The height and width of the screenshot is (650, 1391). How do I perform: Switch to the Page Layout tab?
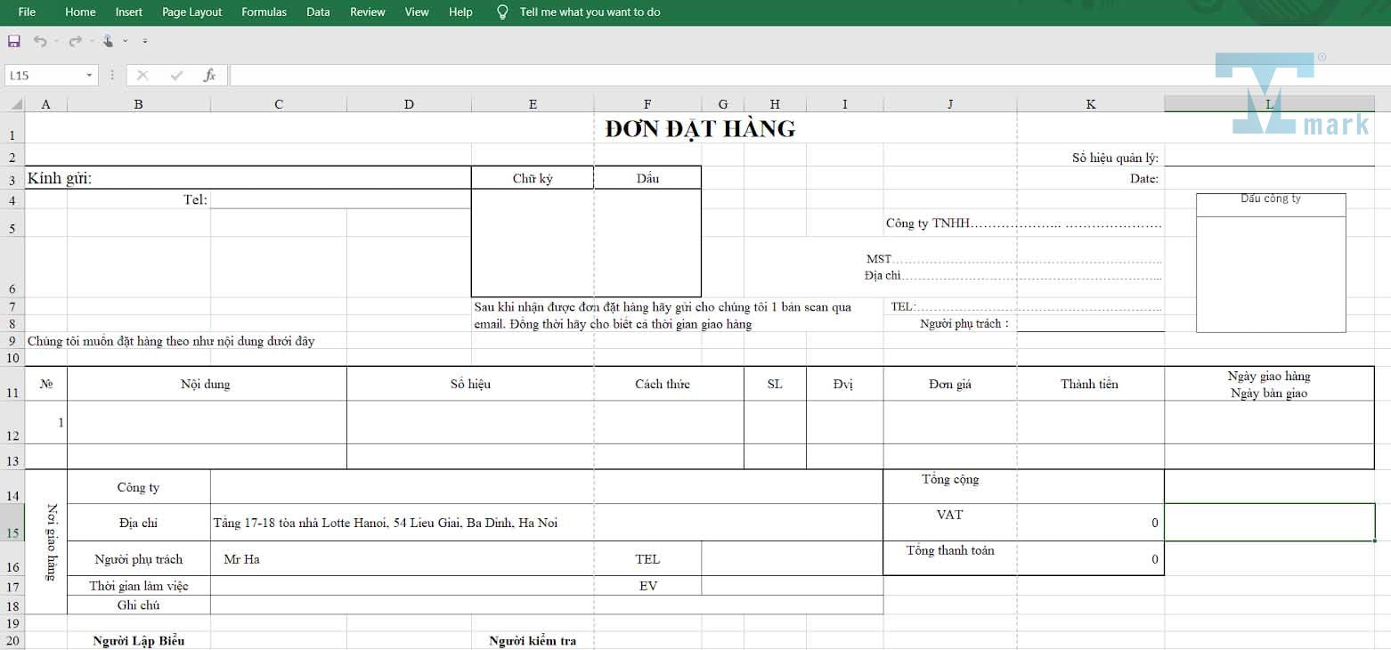191,12
